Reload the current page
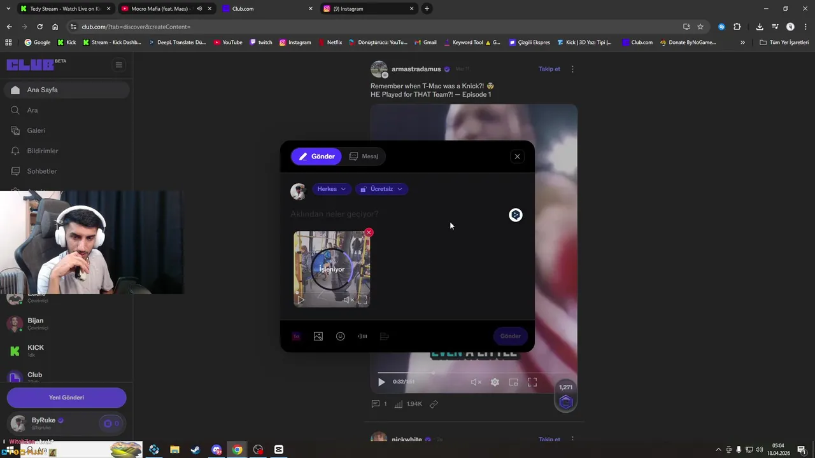 (x=39, y=27)
